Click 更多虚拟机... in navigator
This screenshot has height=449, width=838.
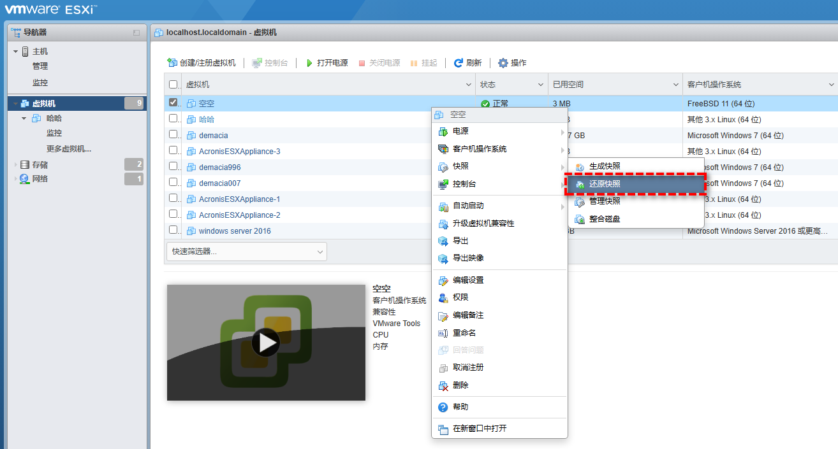pyautogui.click(x=69, y=149)
